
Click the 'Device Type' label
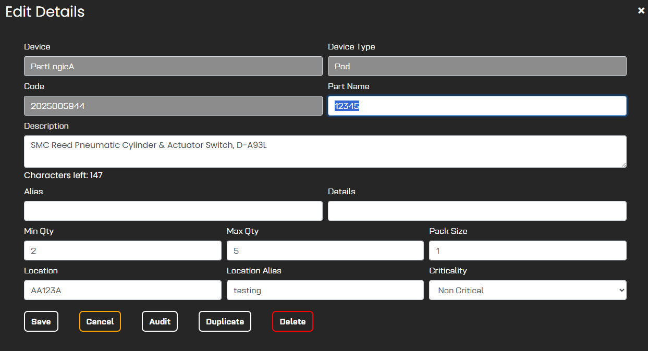tap(351, 47)
